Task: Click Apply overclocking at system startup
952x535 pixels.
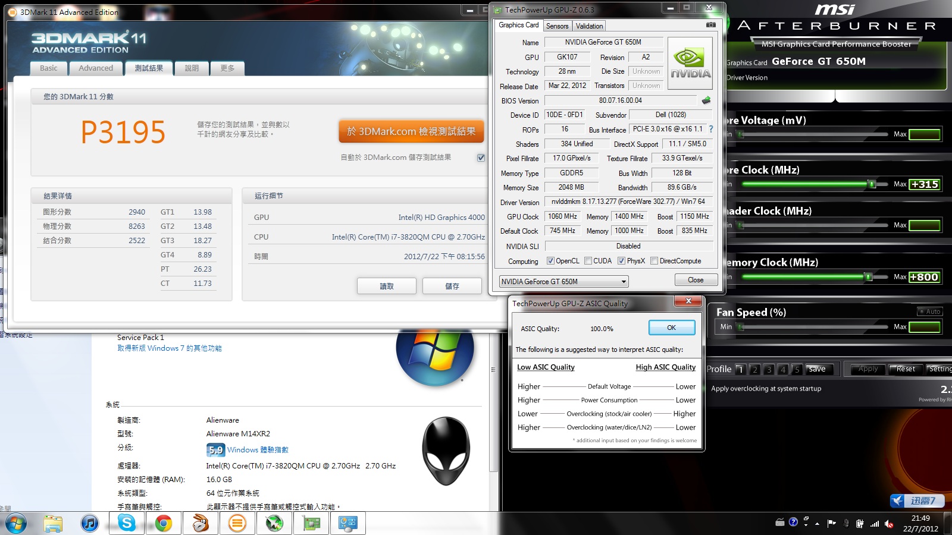Action: [766, 389]
